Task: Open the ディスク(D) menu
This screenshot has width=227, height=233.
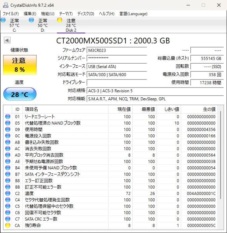Action: pyautogui.click(x=86, y=14)
